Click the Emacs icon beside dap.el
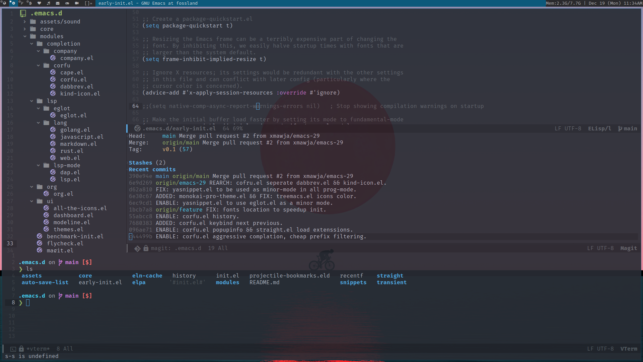The height and width of the screenshot is (362, 643). 53,172
